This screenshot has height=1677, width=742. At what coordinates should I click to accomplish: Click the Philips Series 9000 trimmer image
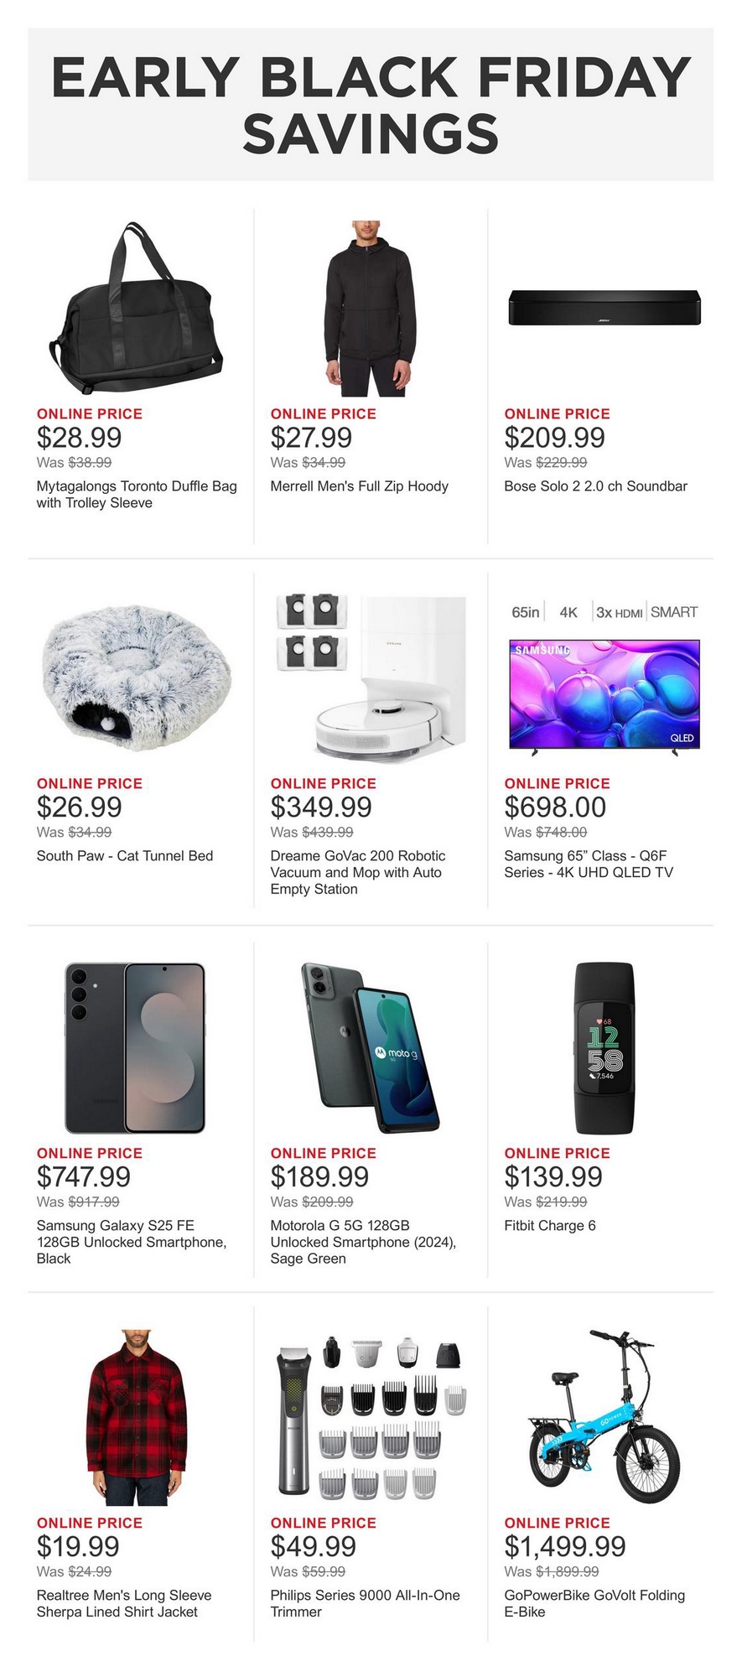coord(370,1417)
